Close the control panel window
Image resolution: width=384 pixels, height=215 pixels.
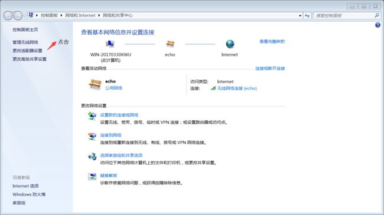[375, 6]
